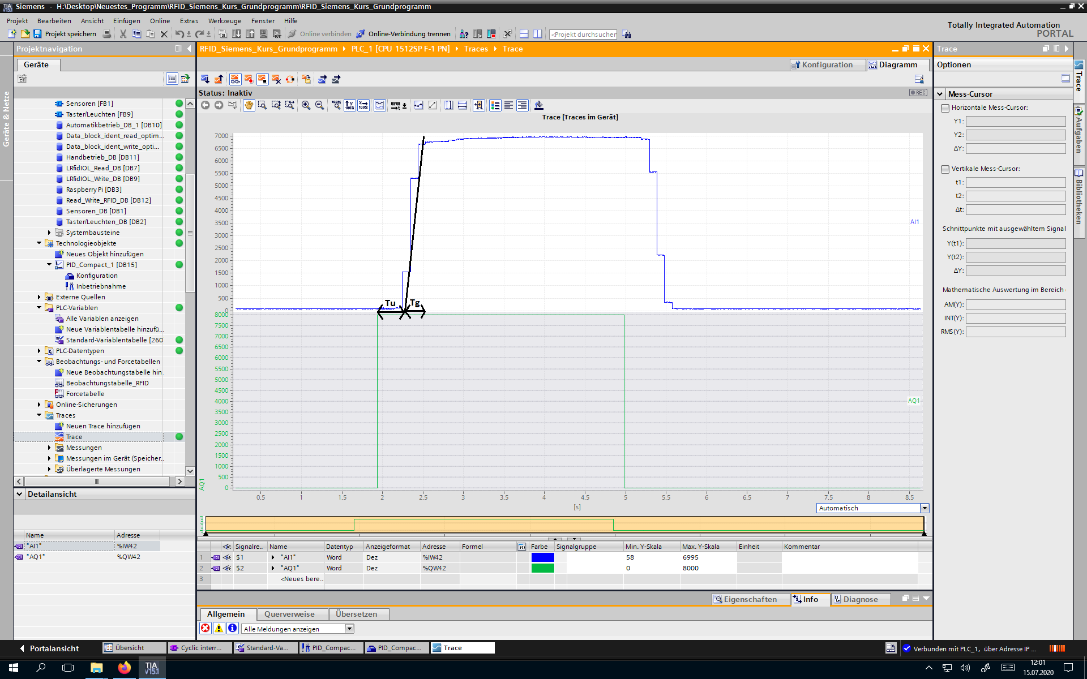Click the zoom out magnifier icon
1087x679 pixels.
tap(319, 105)
